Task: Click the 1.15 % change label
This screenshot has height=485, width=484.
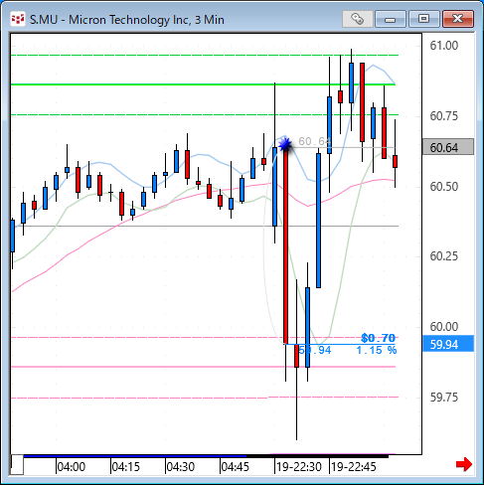Action: point(377,350)
